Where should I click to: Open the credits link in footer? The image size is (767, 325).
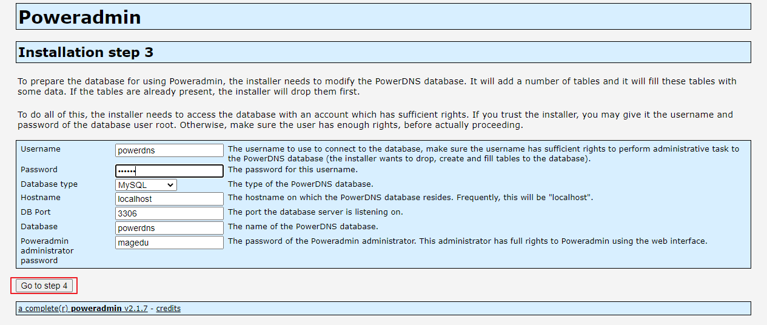(168, 309)
